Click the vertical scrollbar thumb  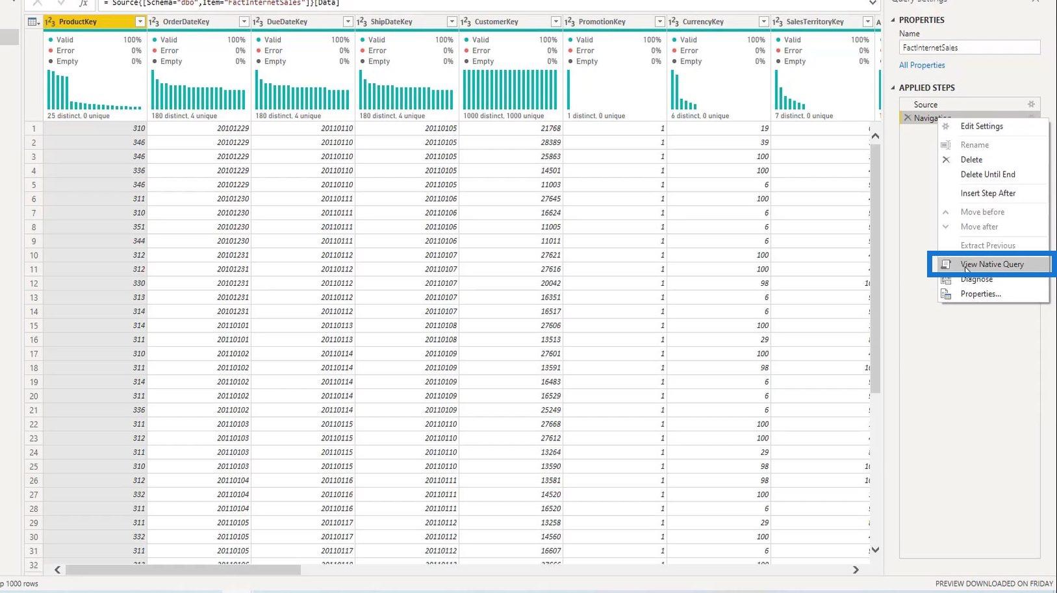click(x=875, y=269)
